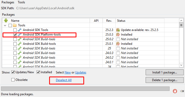Click the green wrench icon for Build-tools 24.0.3
Image resolution: width=185 pixels, height=97 pixels.
(x=20, y=53)
